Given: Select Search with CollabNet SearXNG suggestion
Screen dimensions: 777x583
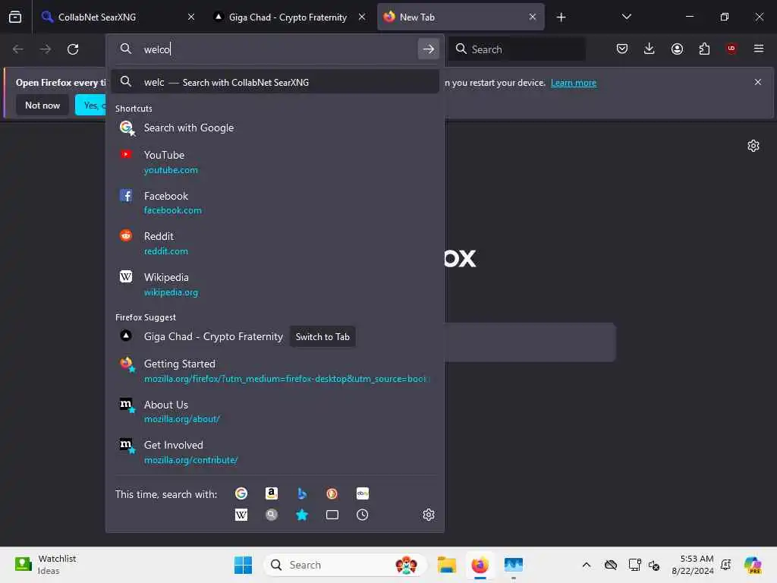Looking at the screenshot, I should point(275,82).
